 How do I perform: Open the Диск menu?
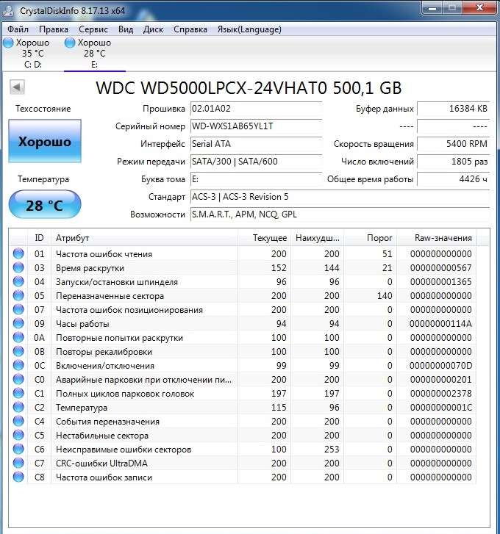click(153, 29)
